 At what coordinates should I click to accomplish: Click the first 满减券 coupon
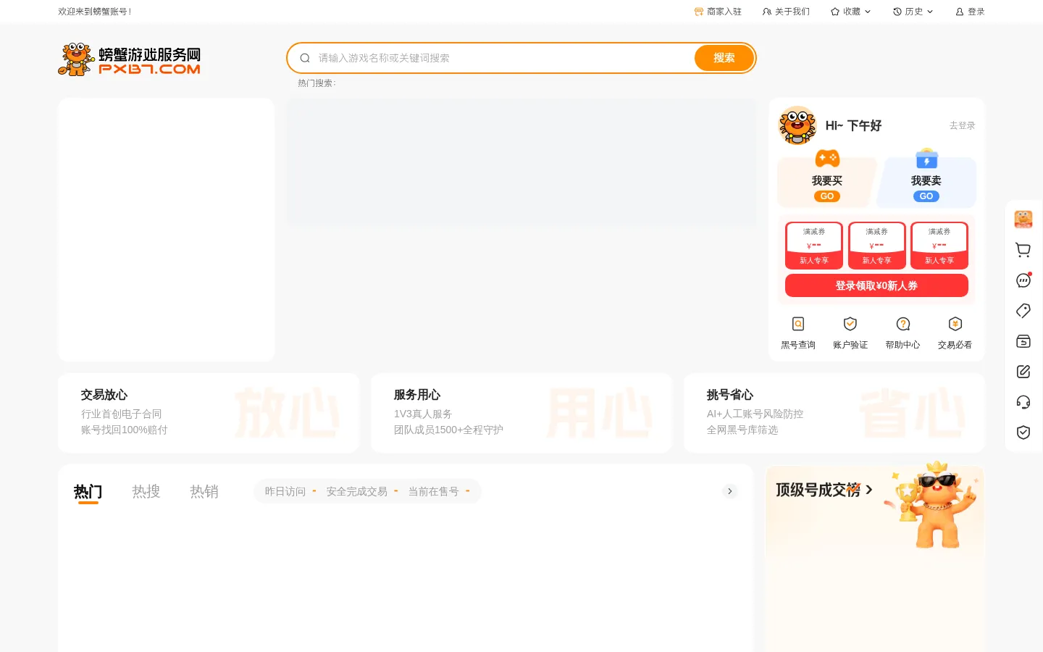[814, 246]
